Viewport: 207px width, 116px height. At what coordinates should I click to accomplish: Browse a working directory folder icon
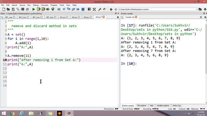tap(200, 9)
